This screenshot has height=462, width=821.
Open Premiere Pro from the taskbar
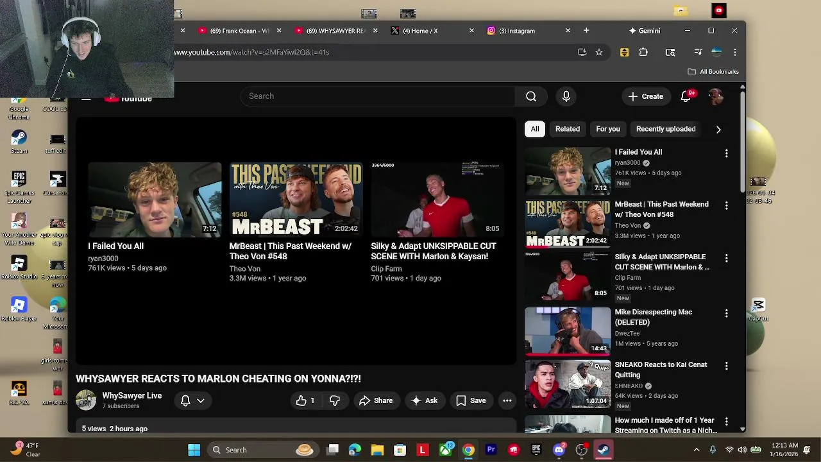coord(491,450)
